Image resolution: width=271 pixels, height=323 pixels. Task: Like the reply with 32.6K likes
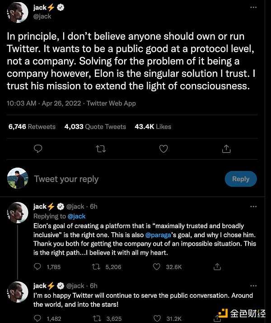tap(157, 267)
